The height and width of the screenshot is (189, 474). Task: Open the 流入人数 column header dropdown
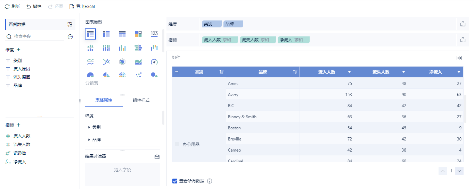(x=349, y=72)
